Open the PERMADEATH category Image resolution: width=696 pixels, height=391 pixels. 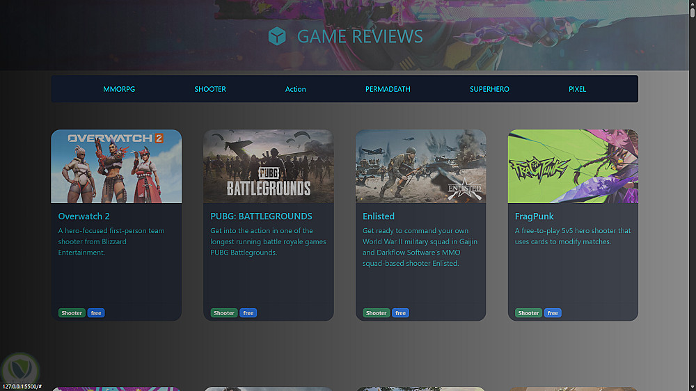point(388,89)
